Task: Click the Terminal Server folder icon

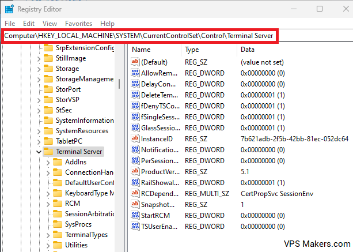Action: click(x=48, y=152)
